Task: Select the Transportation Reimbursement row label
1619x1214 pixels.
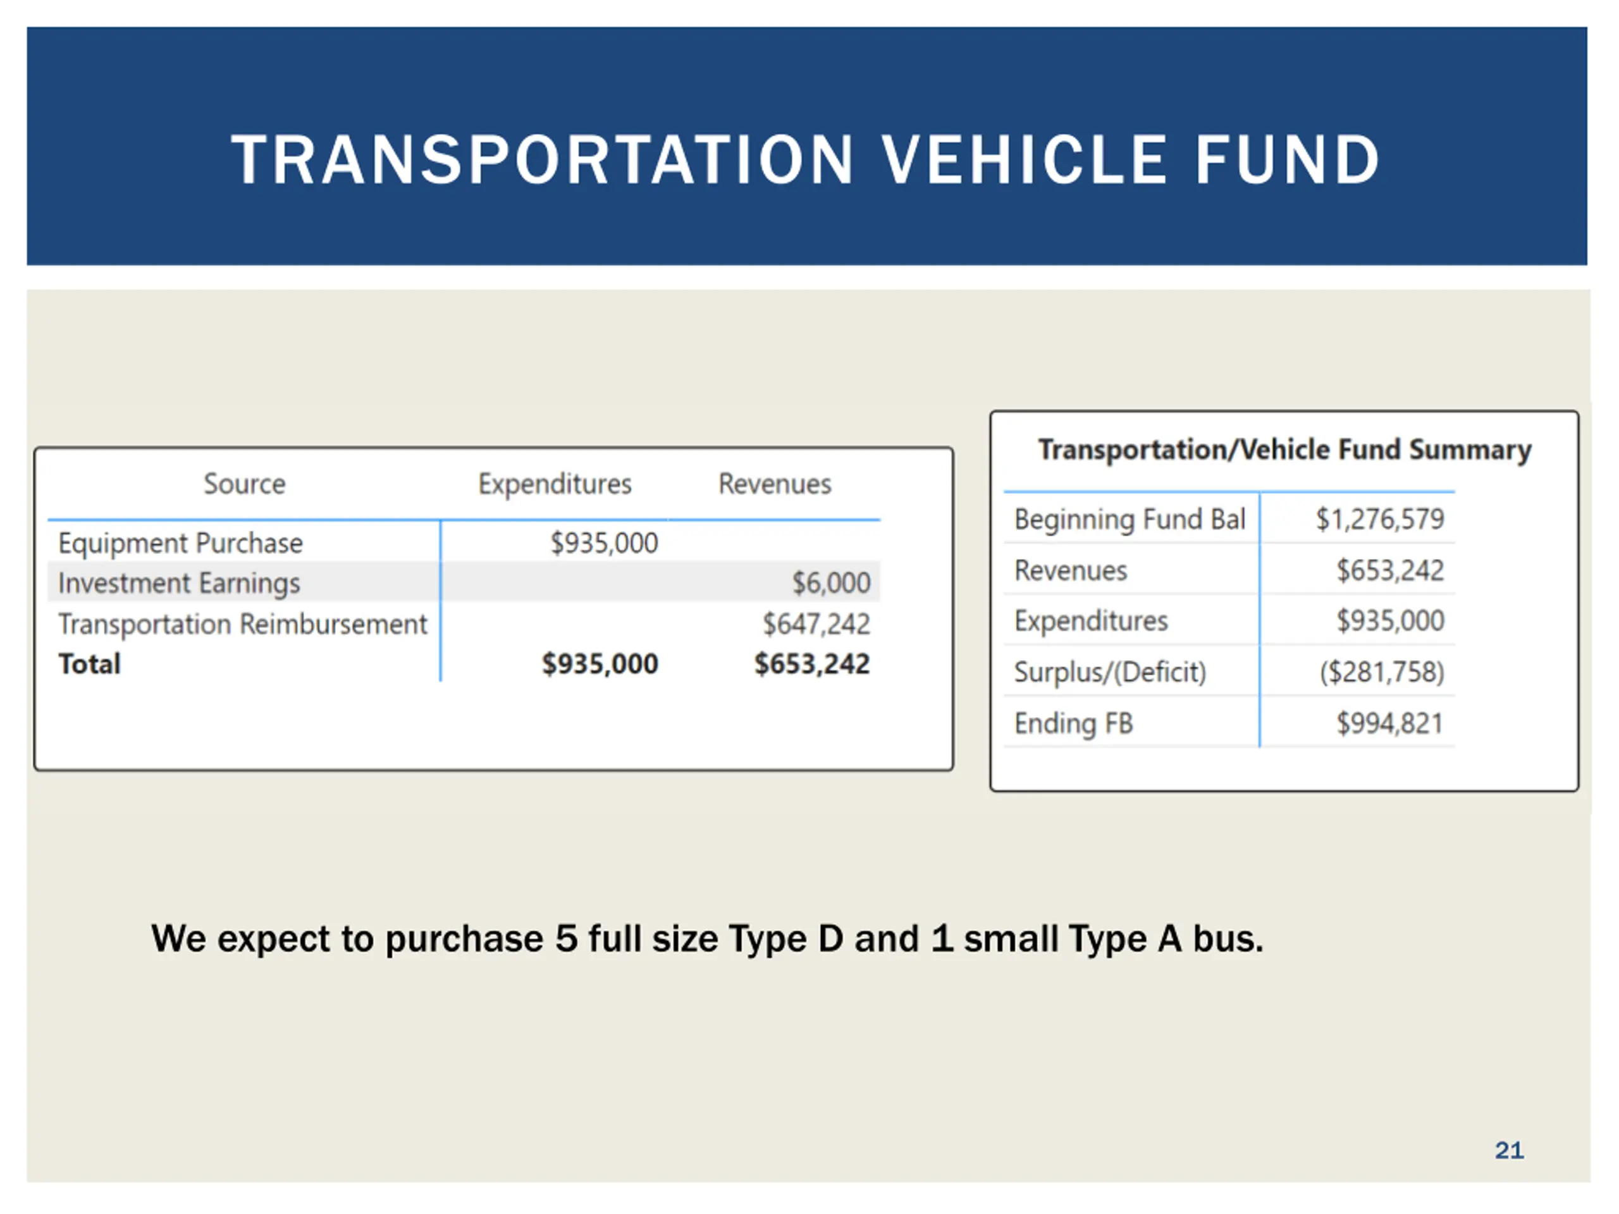Action: (x=242, y=623)
